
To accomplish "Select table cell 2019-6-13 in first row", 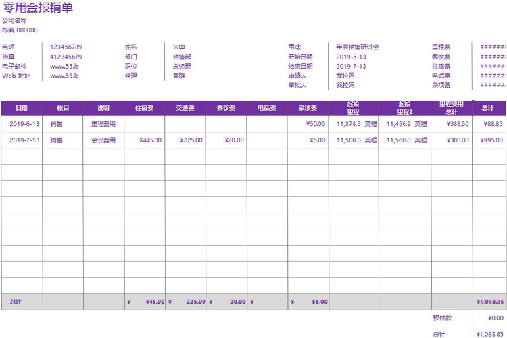I will [x=22, y=124].
